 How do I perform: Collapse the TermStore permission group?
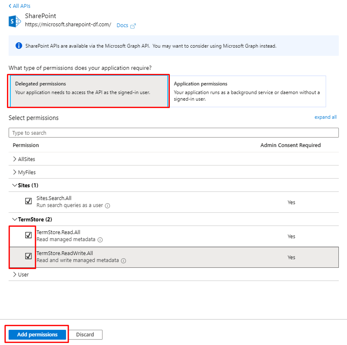16,219
